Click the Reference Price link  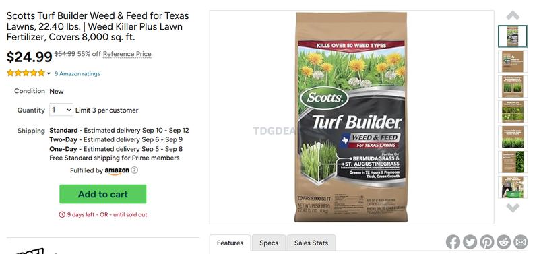coord(127,54)
